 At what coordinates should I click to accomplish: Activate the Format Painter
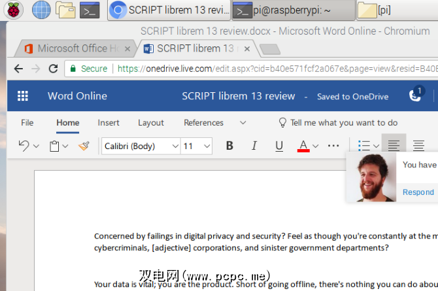84,146
